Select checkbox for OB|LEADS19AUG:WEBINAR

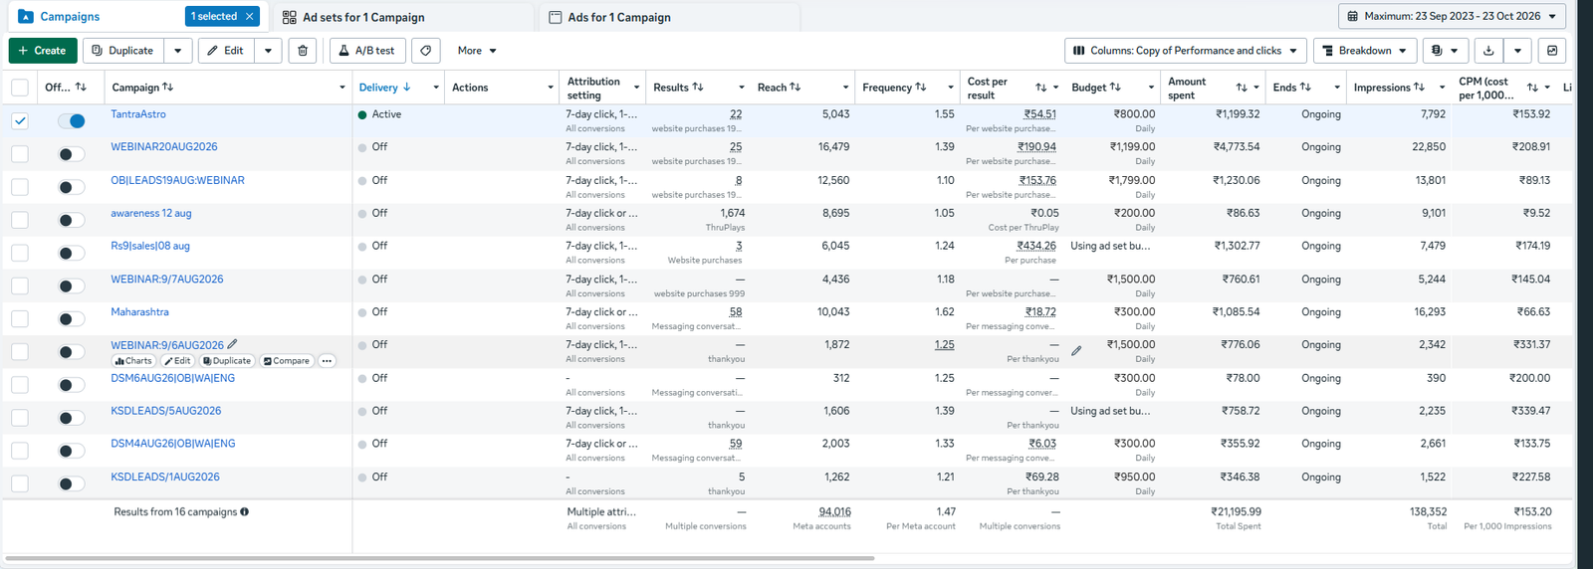(x=20, y=187)
